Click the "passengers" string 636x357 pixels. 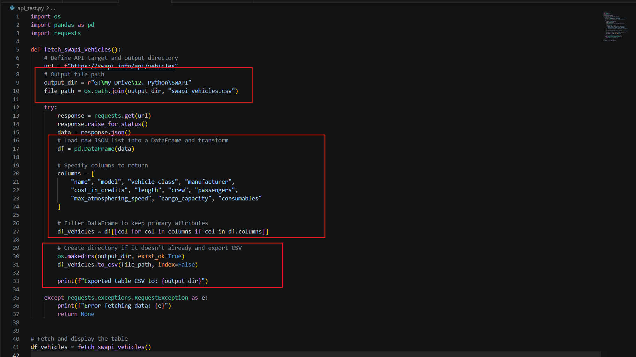[215, 190]
